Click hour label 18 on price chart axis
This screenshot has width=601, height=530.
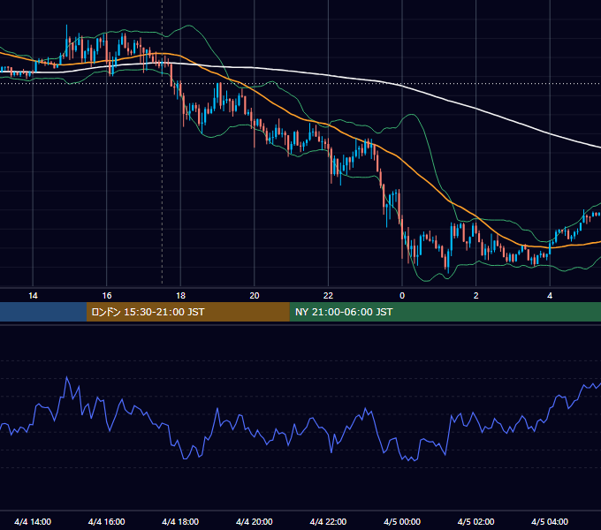[x=180, y=296]
